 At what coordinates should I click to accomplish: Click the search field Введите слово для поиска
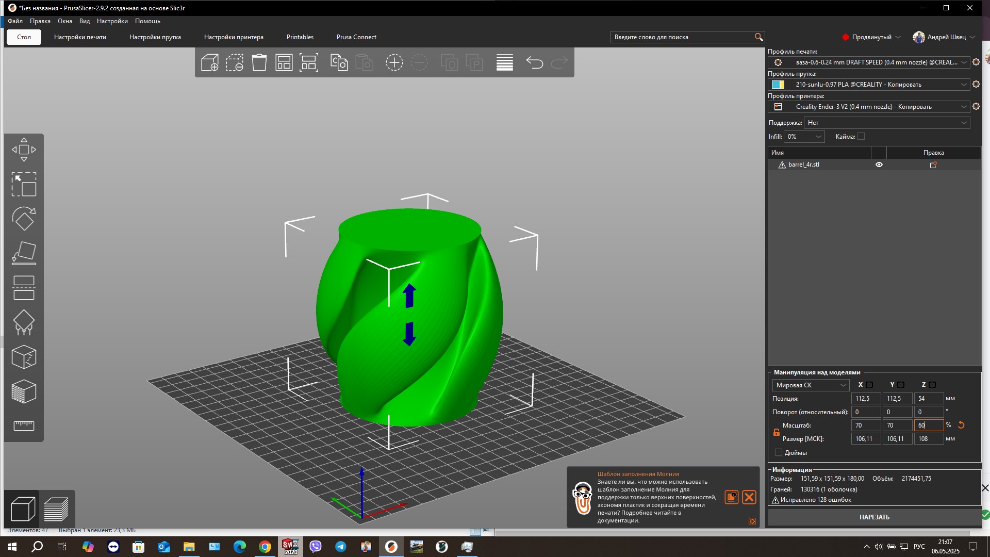pyautogui.click(x=681, y=37)
